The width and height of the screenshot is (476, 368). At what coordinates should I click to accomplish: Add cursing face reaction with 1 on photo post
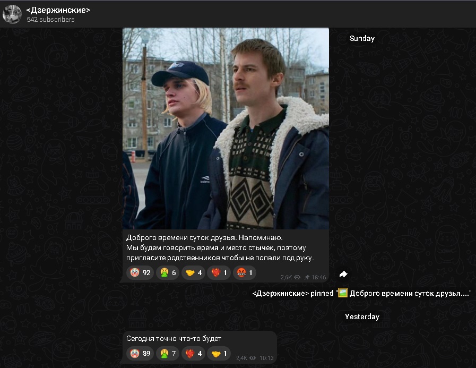[245, 272]
